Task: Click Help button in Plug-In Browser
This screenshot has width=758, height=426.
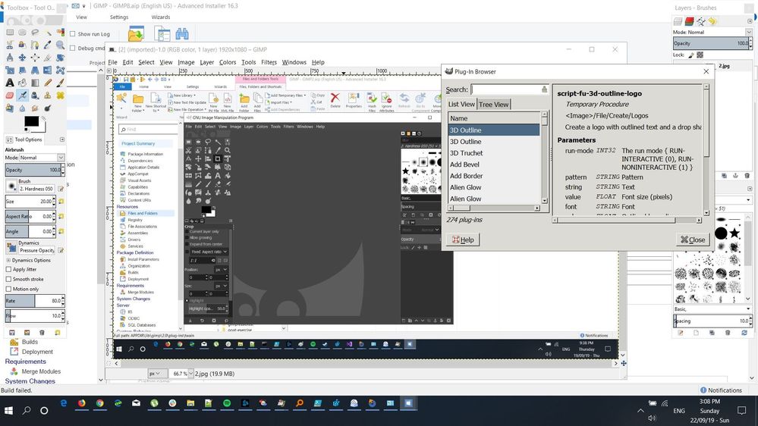Action: pyautogui.click(x=463, y=240)
